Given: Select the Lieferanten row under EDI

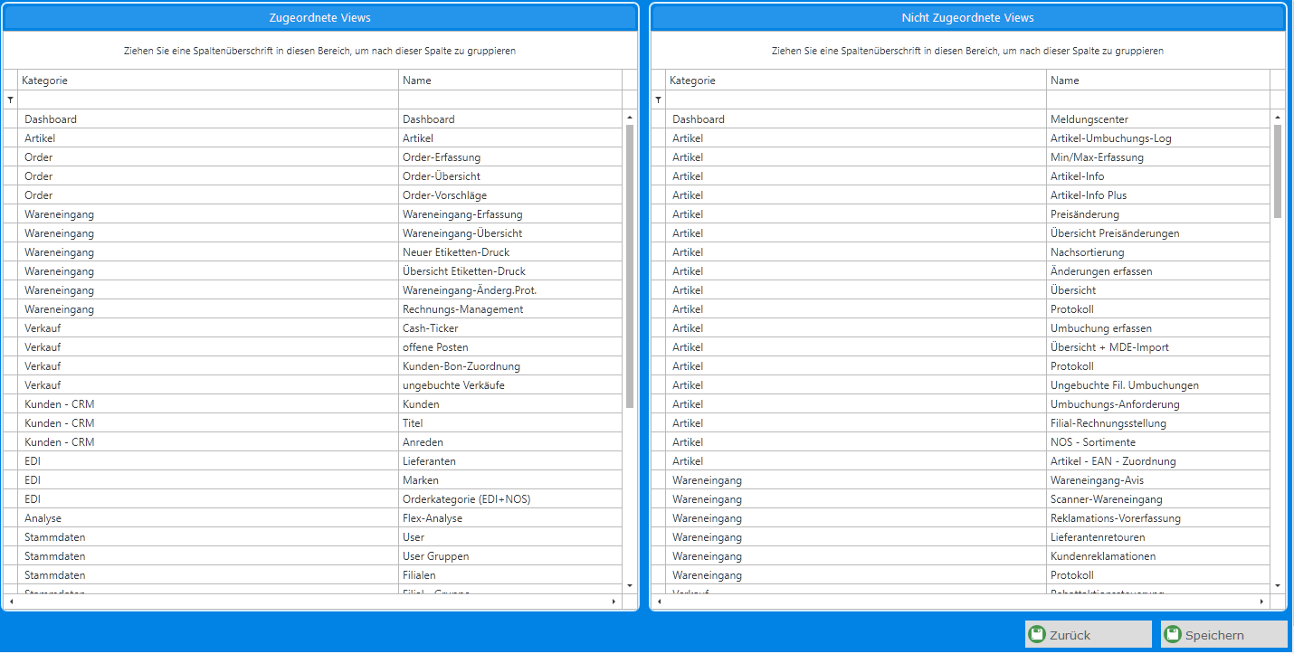Looking at the screenshot, I should [313, 461].
